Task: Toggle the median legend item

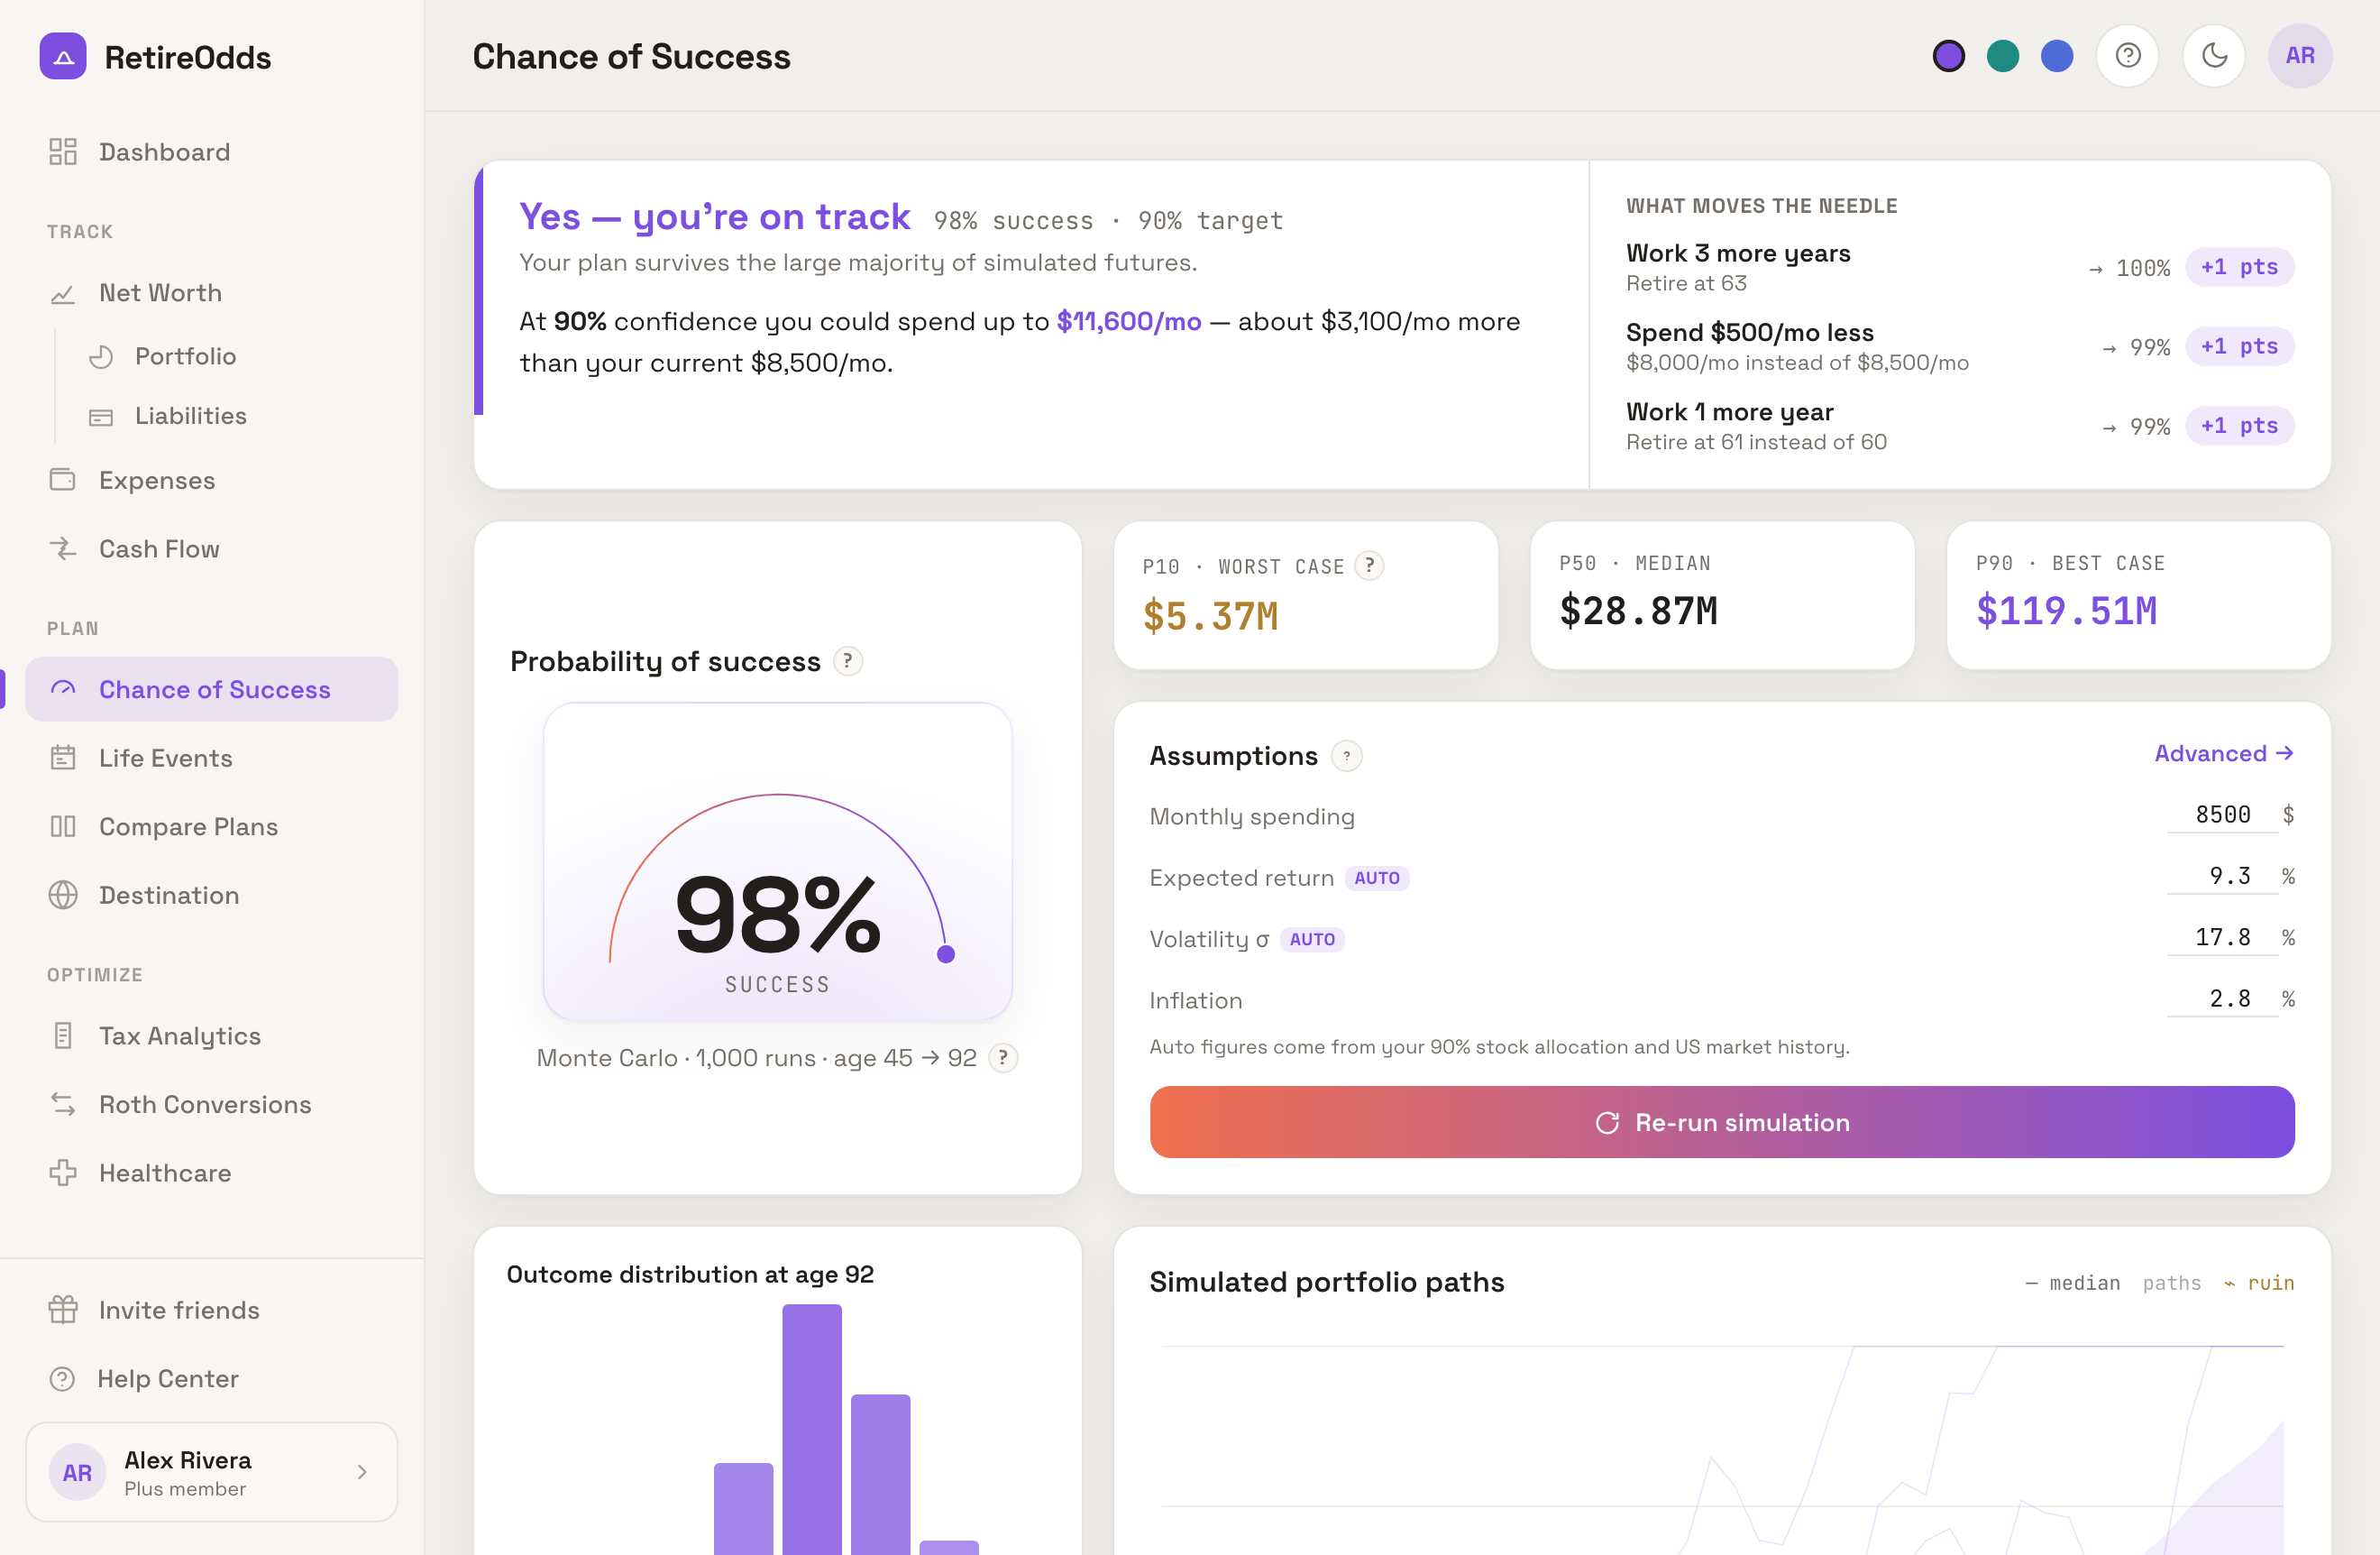Action: (2072, 1283)
